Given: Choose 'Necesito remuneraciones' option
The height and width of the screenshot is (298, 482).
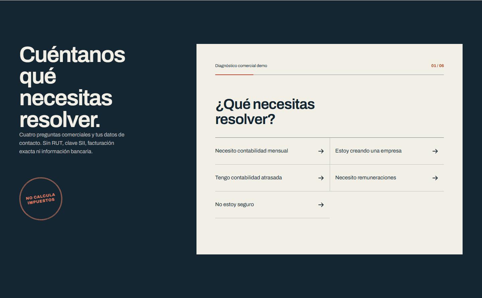Looking at the screenshot, I should (387, 178).
